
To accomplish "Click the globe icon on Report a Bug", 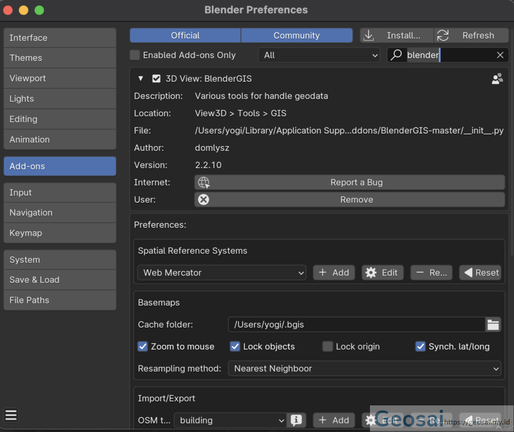I will point(204,182).
